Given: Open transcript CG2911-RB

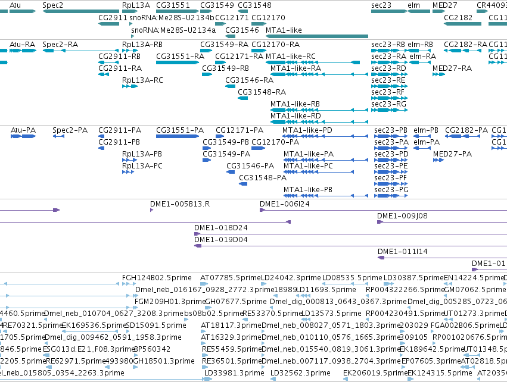Looking at the screenshot, I should tap(120, 56).
